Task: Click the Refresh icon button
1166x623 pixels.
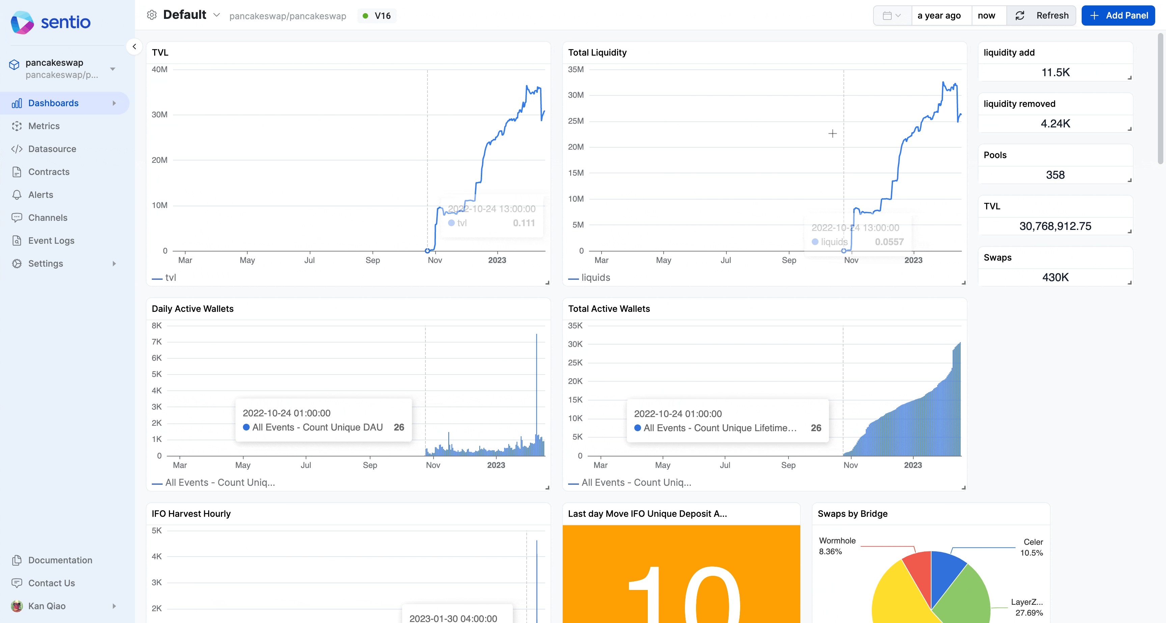Action: (1020, 16)
